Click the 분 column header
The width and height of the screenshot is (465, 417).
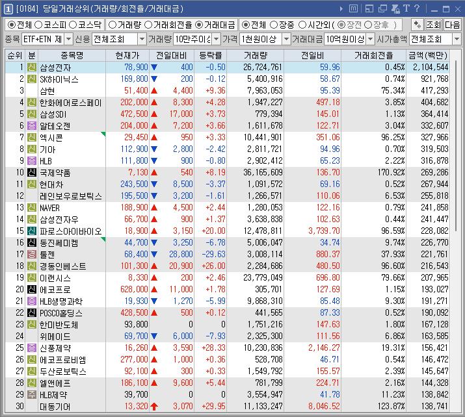[x=32, y=55]
